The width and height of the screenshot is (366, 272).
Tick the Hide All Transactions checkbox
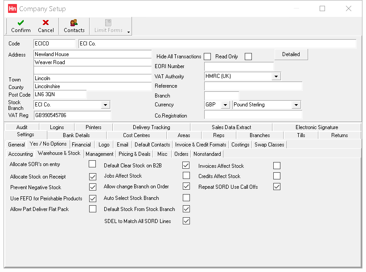point(207,57)
